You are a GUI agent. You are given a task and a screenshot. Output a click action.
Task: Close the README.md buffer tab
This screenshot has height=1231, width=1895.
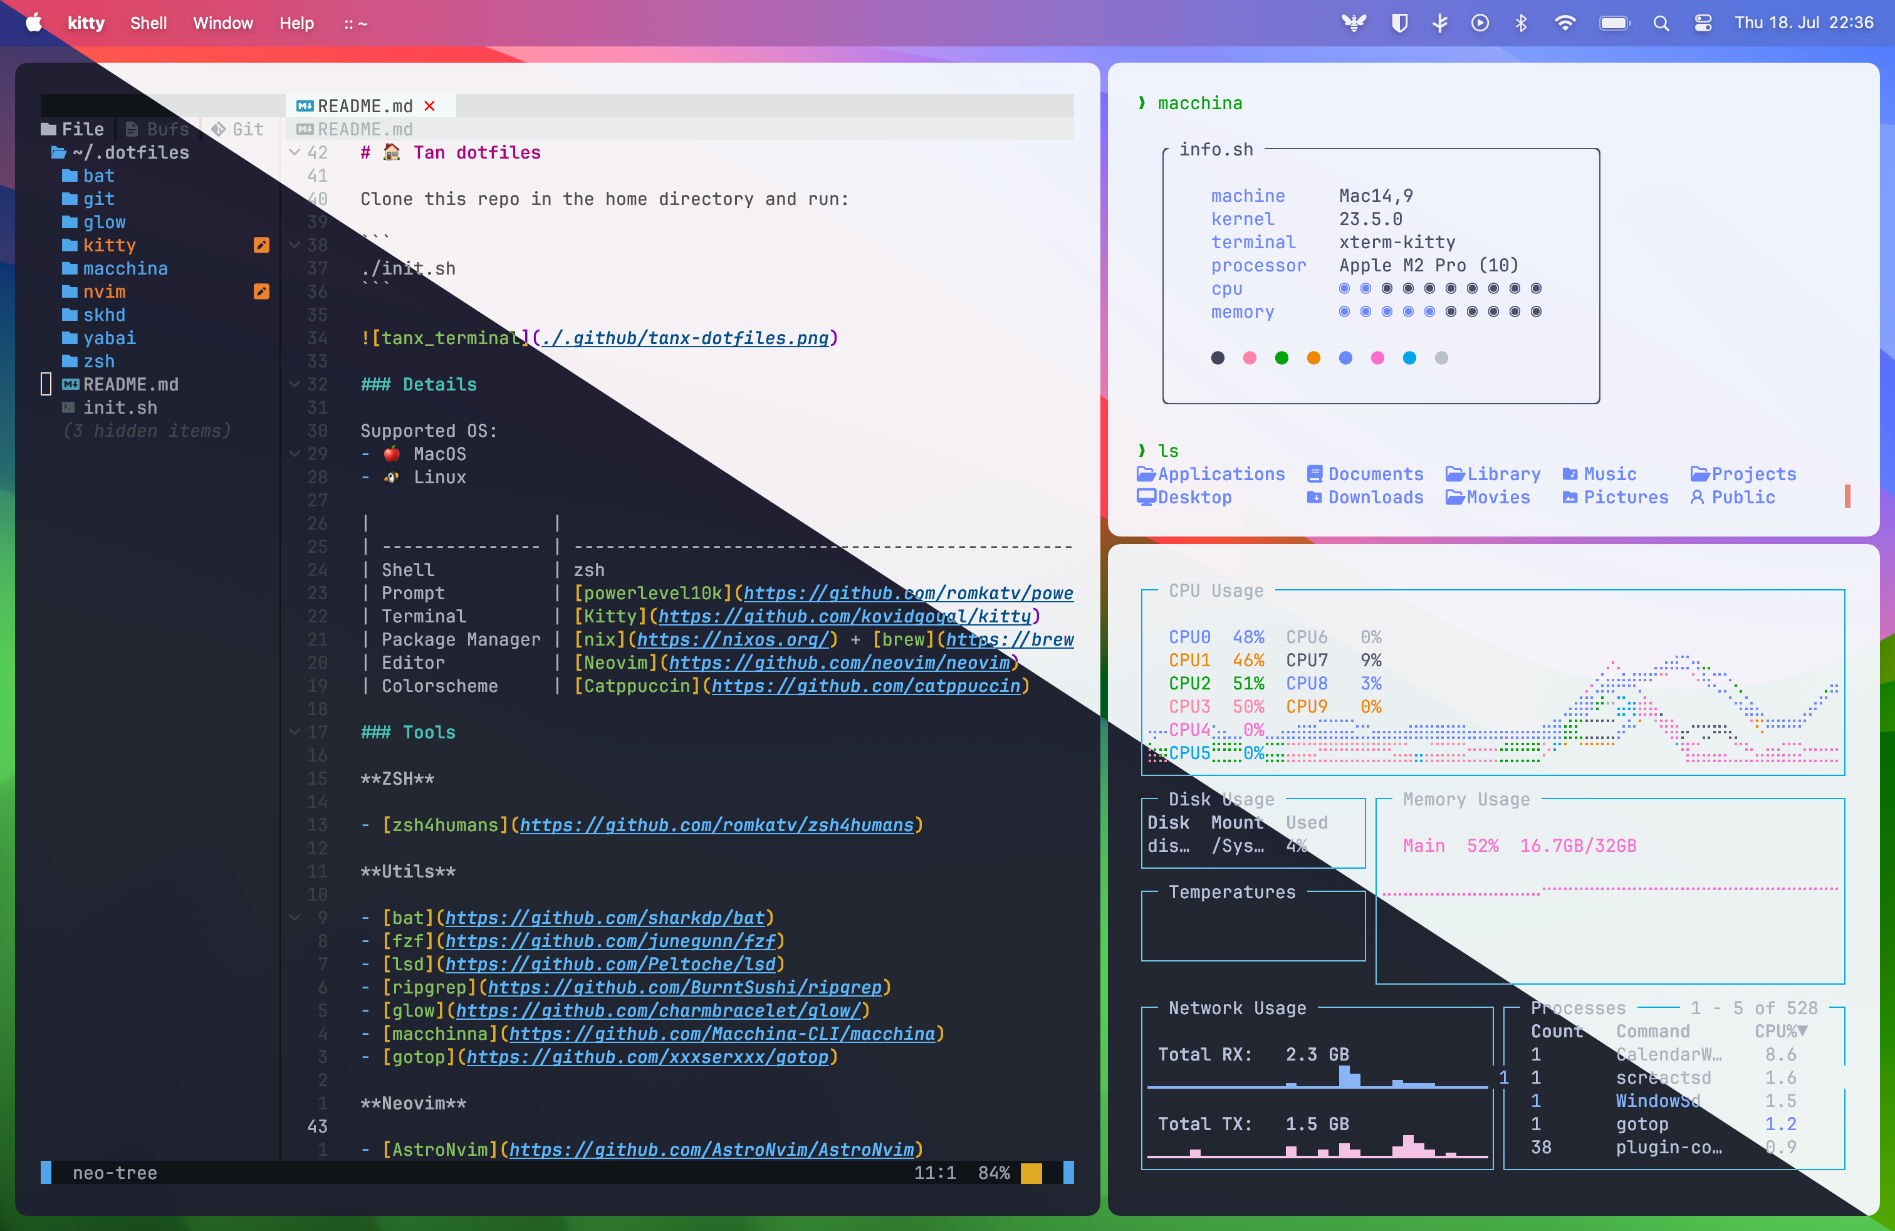430,106
